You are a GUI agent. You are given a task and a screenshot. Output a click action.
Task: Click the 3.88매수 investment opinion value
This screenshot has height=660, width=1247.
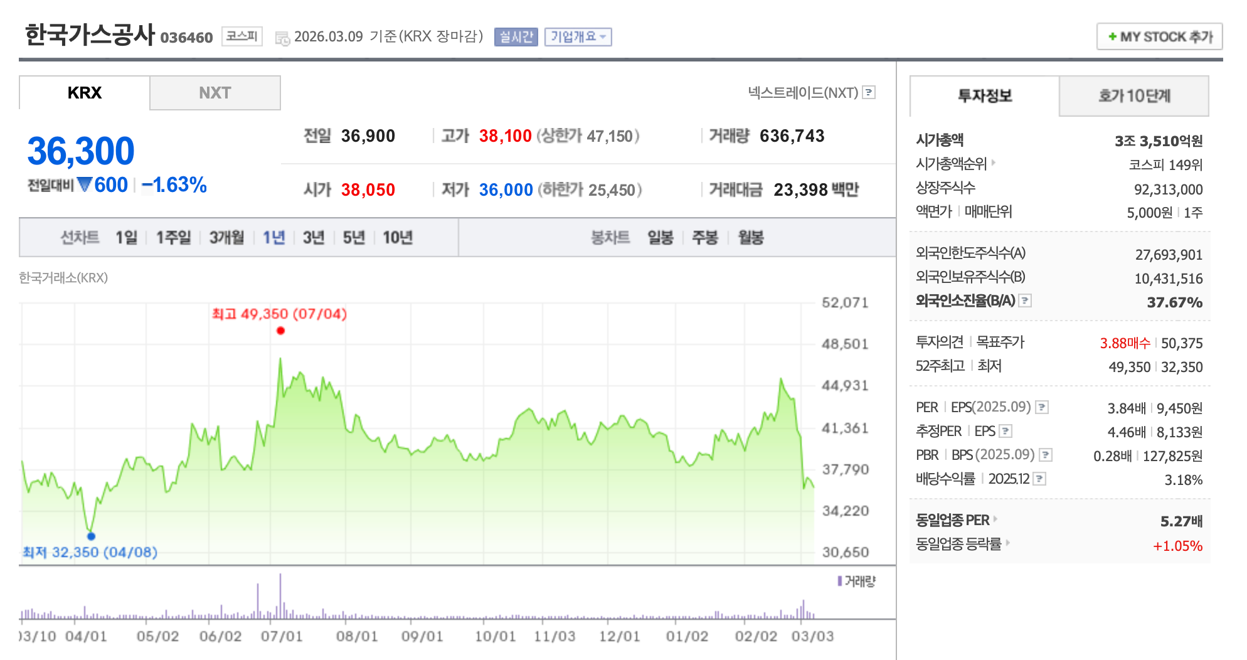1125,343
